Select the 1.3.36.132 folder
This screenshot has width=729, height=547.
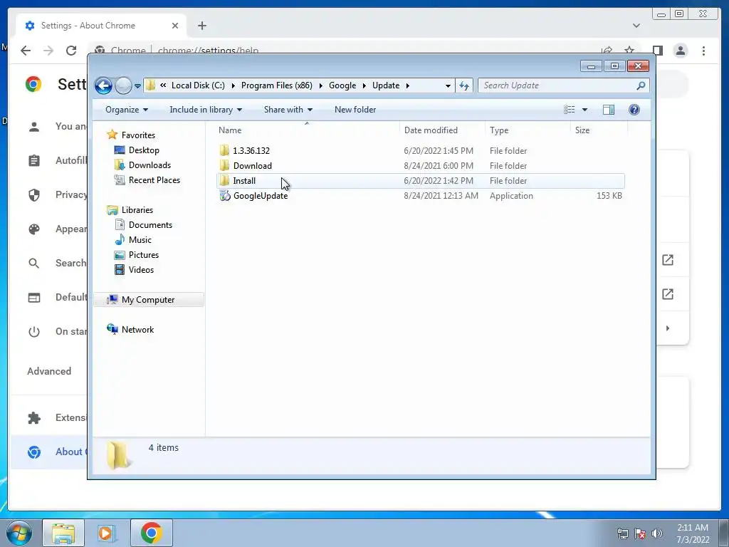pos(251,151)
